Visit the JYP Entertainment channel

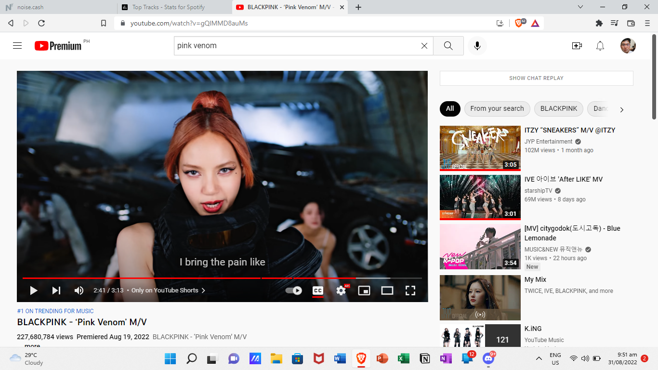coord(549,142)
